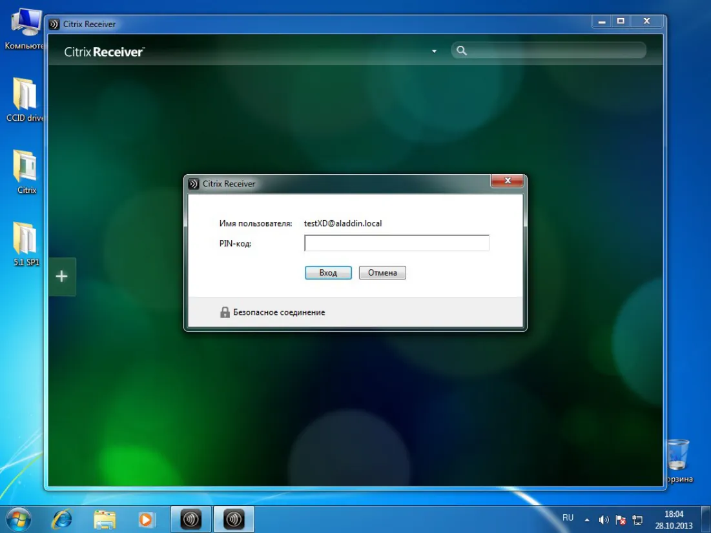Click the Отмена cancel button

[x=382, y=272]
